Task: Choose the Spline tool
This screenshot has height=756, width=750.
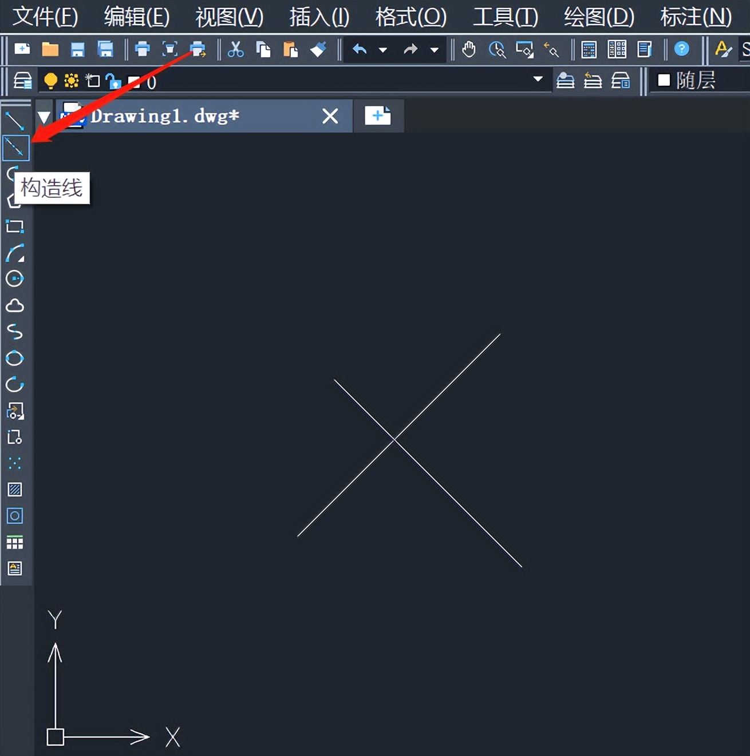Action: pos(15,332)
